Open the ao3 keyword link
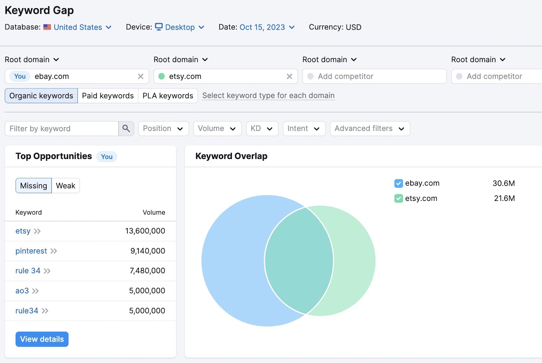The height and width of the screenshot is (363, 542). (22, 291)
